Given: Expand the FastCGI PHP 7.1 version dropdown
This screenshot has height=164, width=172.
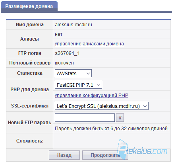Looking at the screenshot, I should click(78, 85).
